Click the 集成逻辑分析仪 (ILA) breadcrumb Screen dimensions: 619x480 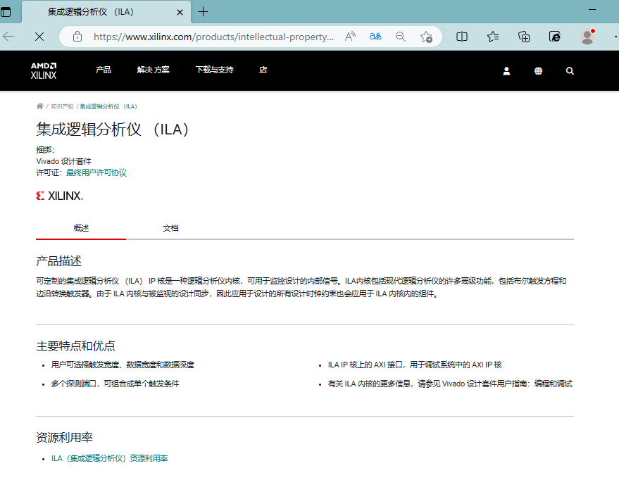pyautogui.click(x=108, y=106)
